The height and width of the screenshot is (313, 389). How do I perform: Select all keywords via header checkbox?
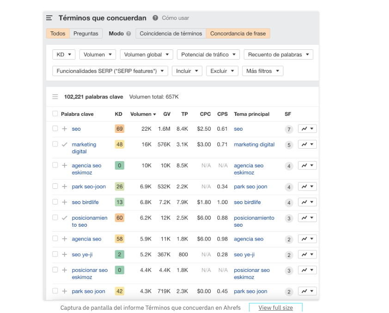click(x=54, y=114)
